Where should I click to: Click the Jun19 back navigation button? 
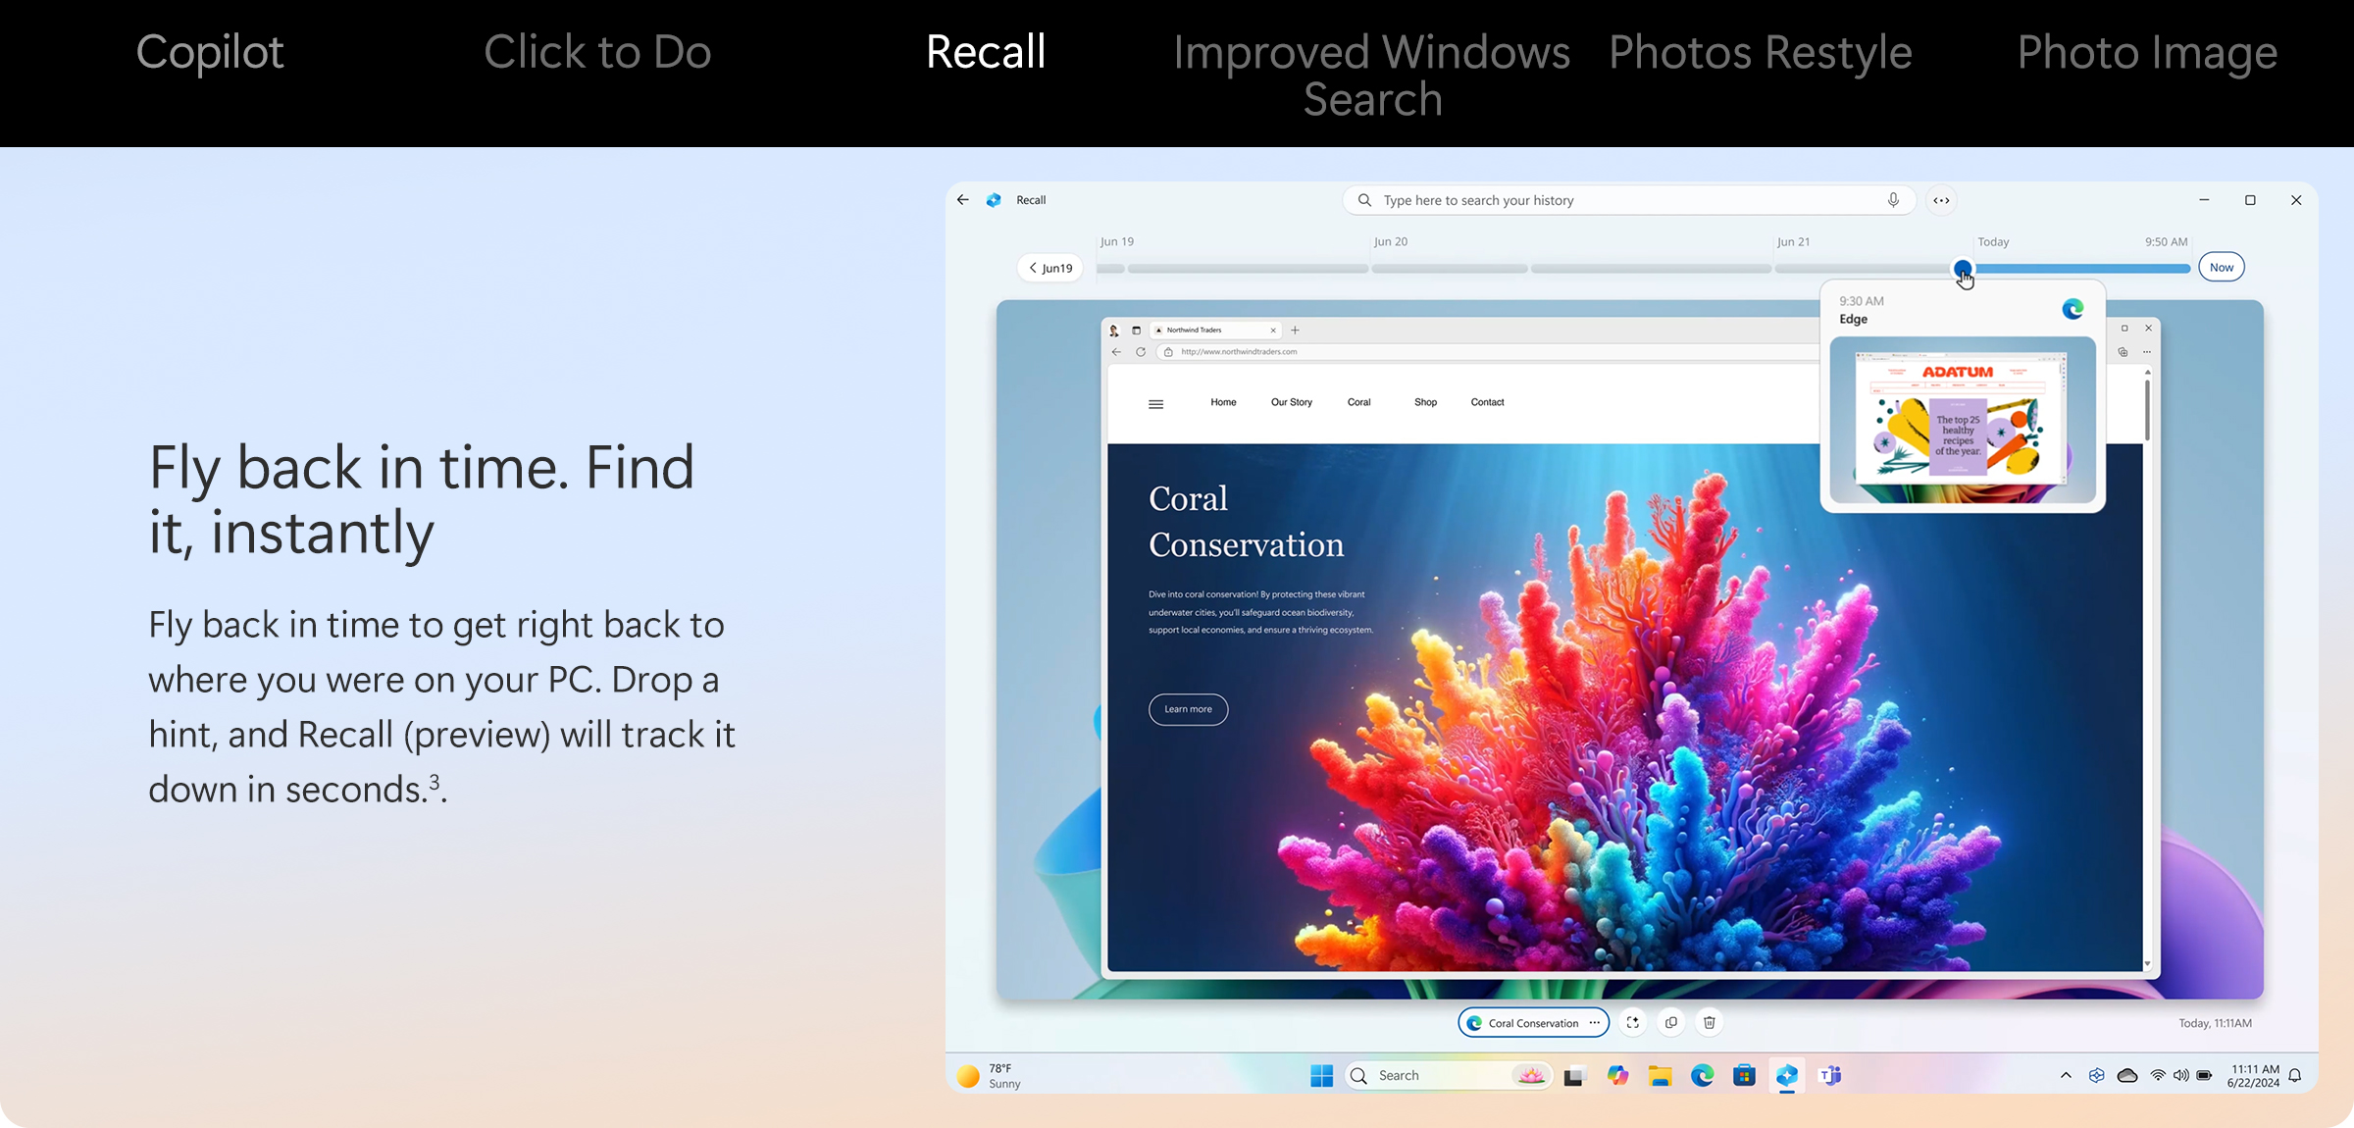(1050, 268)
